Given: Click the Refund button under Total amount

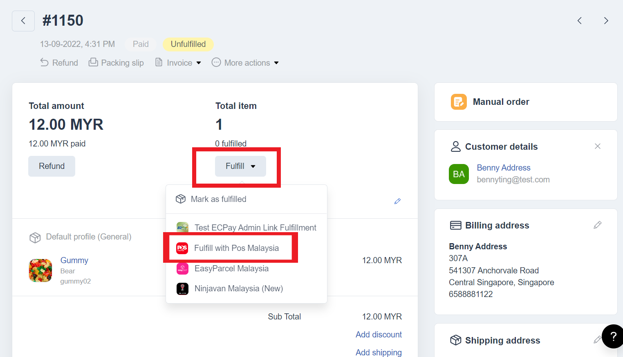Looking at the screenshot, I should (52, 166).
